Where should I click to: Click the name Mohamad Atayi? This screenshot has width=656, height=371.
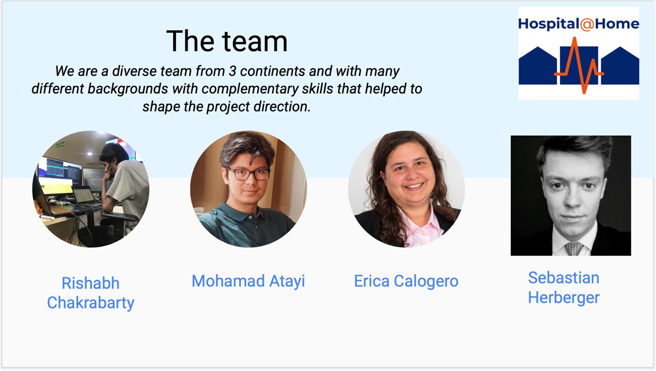click(249, 281)
